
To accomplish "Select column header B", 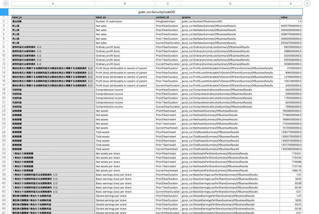I will click(x=125, y=4).
